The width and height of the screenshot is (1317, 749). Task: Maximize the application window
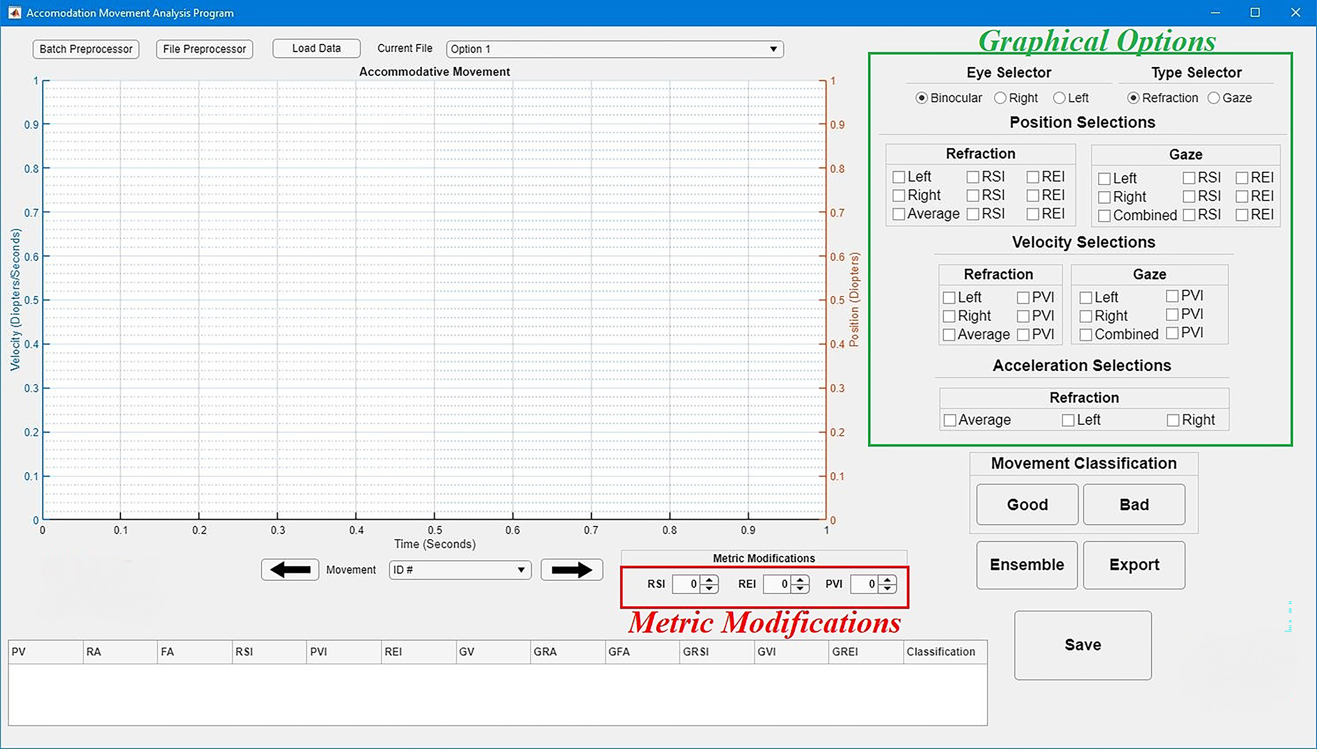1255,13
